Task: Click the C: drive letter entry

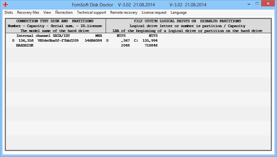Action: point(136,40)
